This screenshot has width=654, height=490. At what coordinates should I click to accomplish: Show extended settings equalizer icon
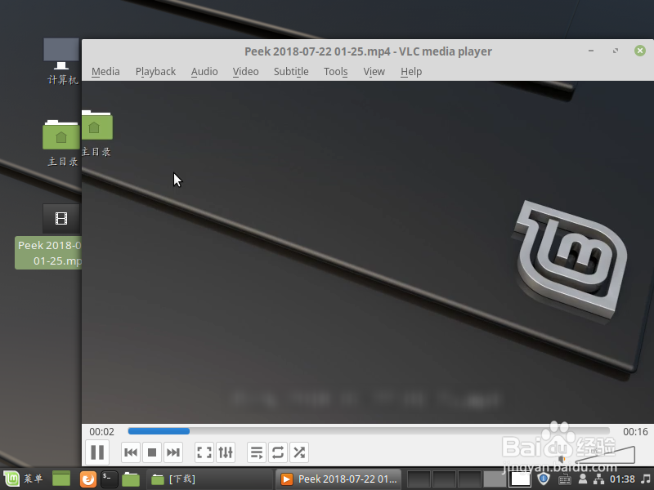pyautogui.click(x=226, y=452)
